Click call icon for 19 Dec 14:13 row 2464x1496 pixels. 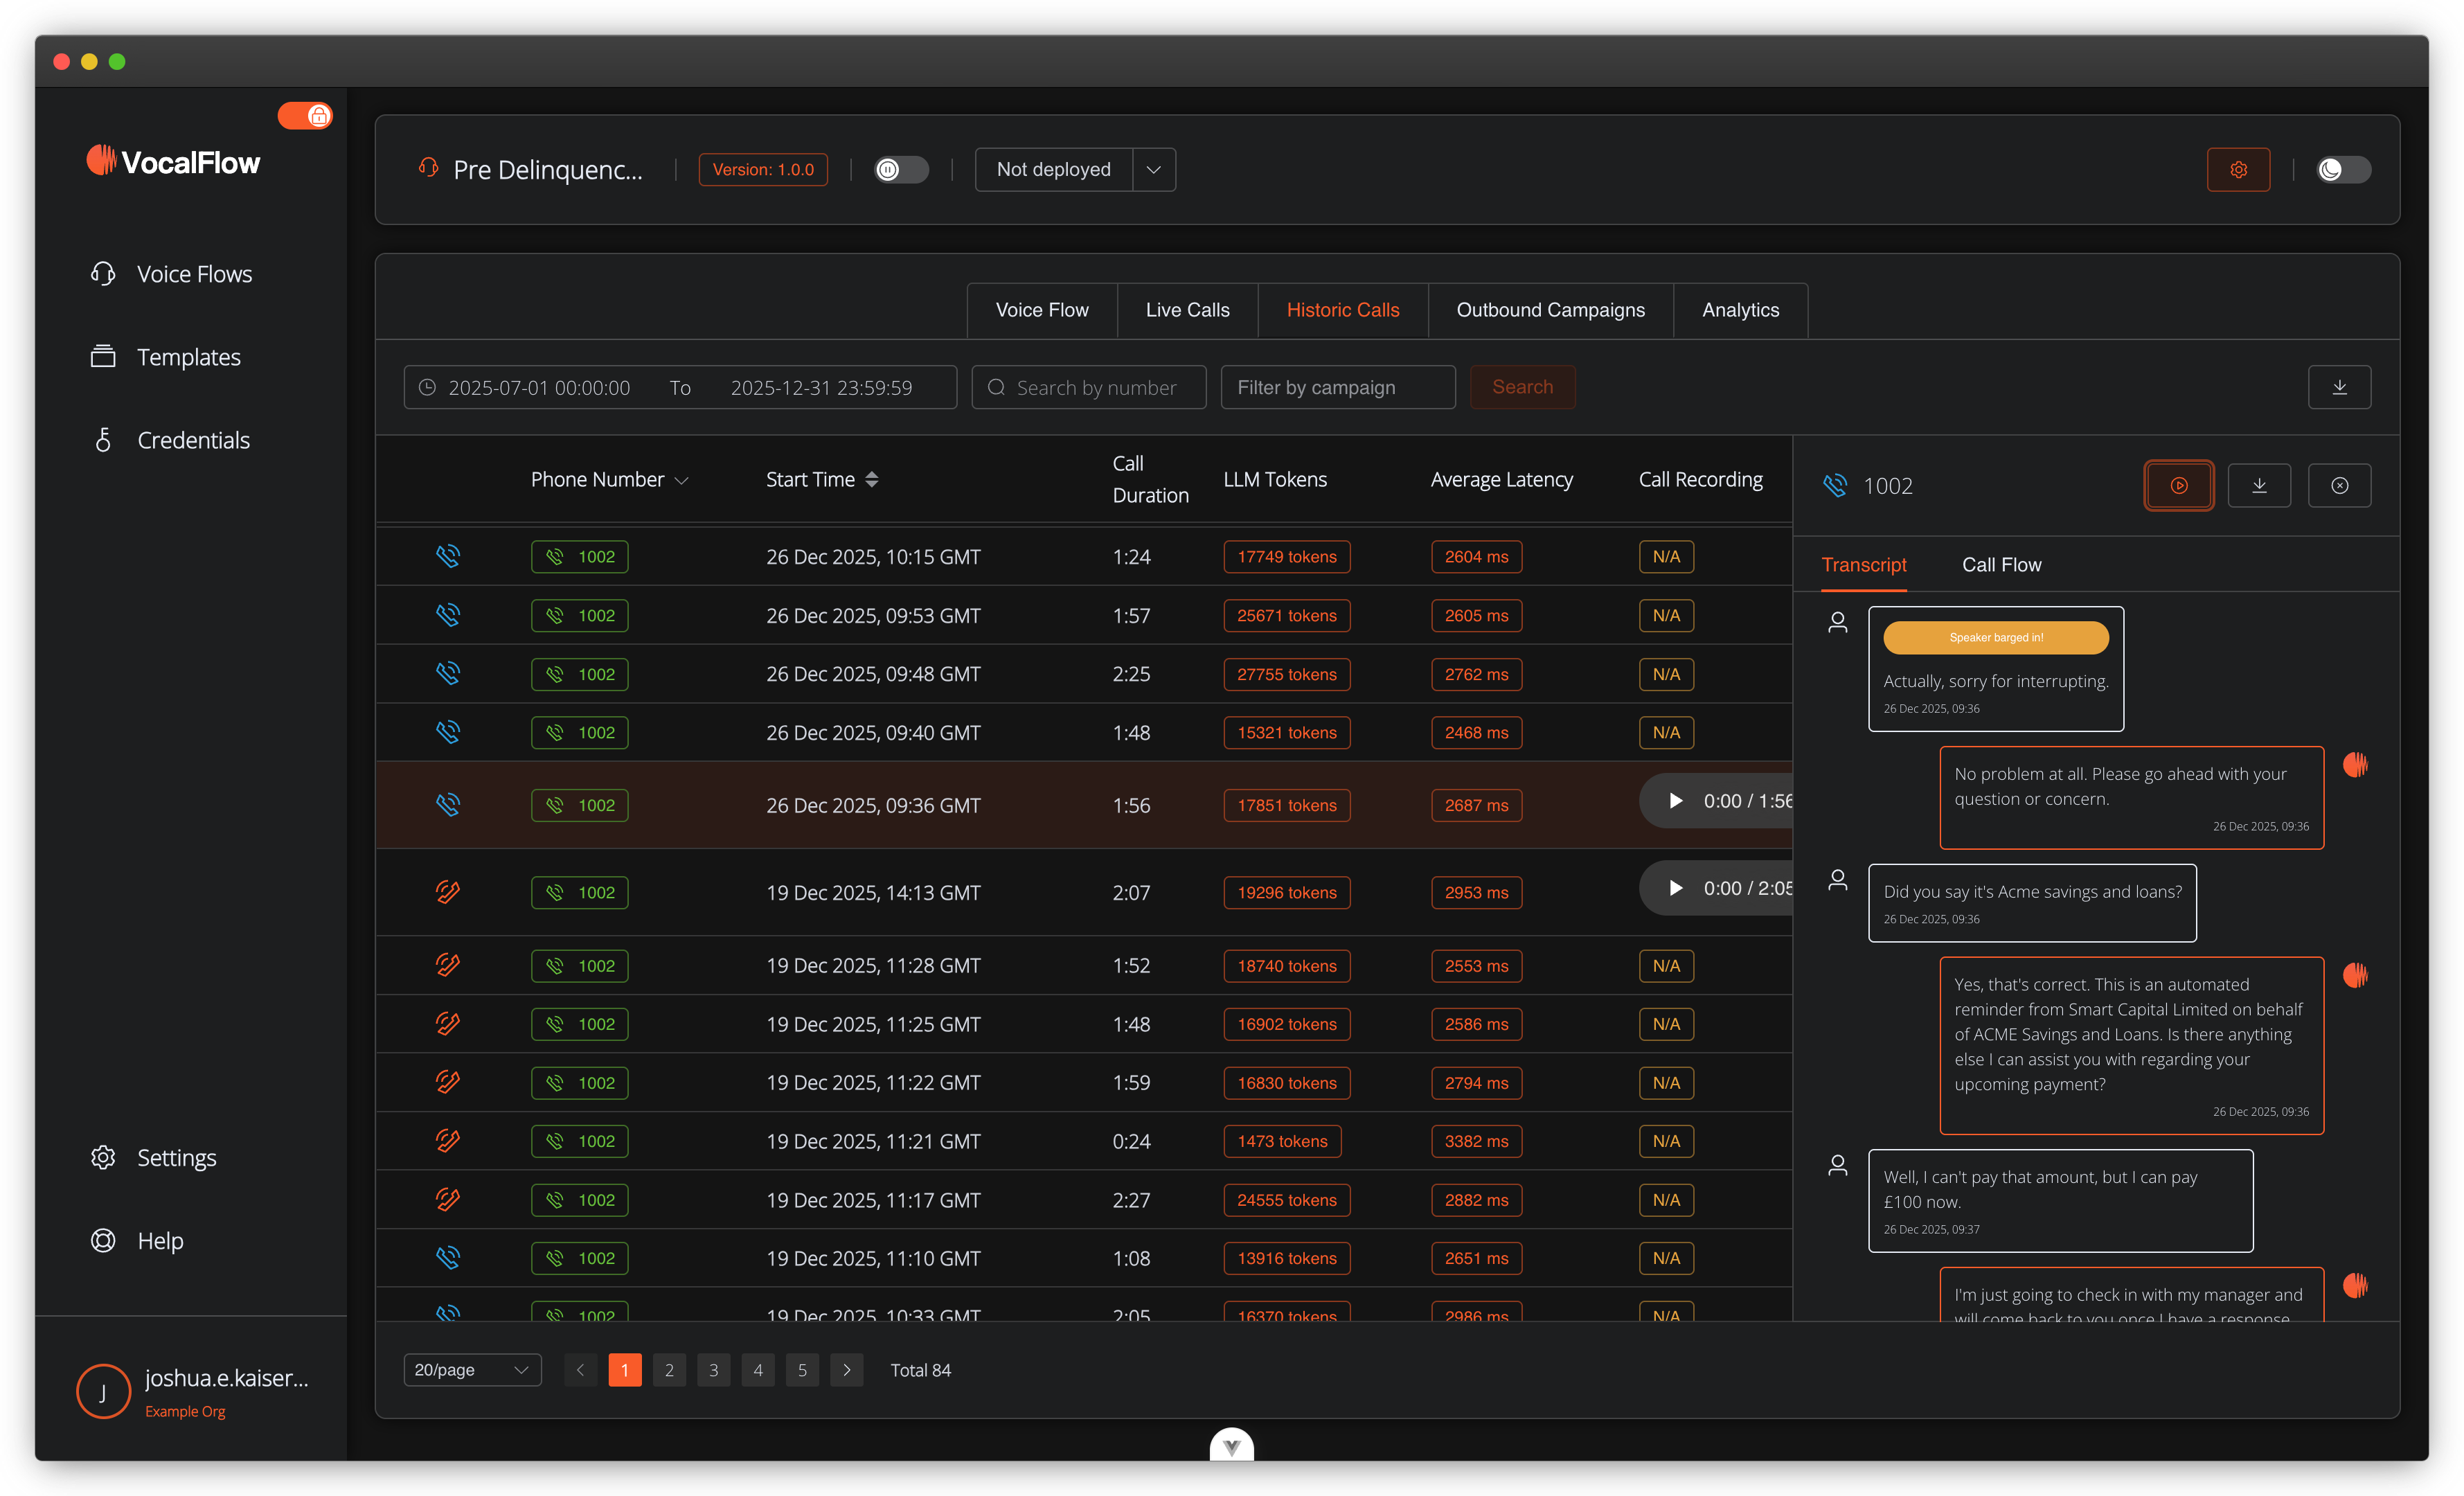coord(448,892)
